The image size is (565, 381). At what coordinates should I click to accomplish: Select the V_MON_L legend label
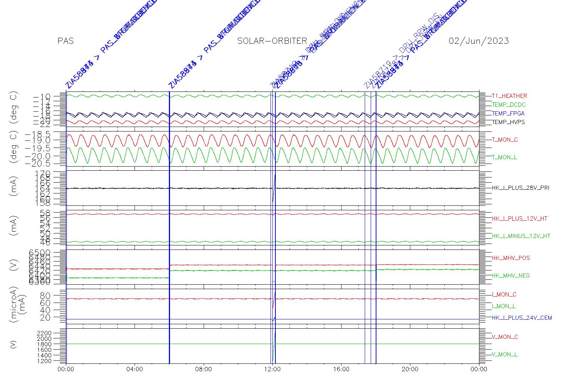click(x=504, y=354)
